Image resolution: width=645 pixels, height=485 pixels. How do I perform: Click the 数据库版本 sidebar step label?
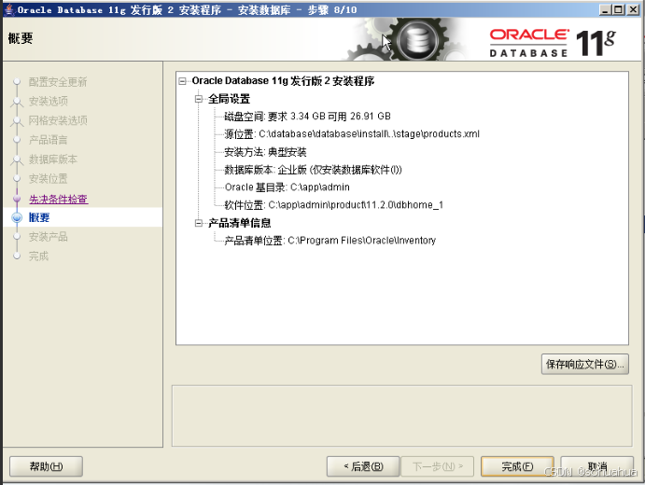pos(53,159)
